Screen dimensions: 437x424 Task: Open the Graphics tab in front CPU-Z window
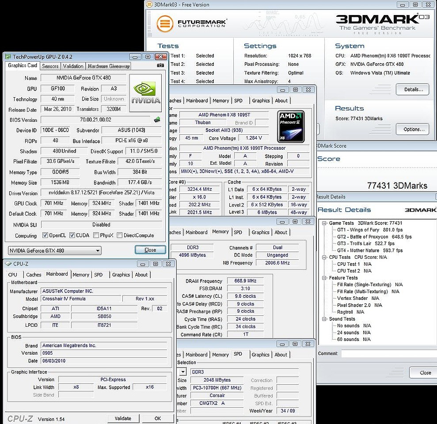[x=121, y=275]
